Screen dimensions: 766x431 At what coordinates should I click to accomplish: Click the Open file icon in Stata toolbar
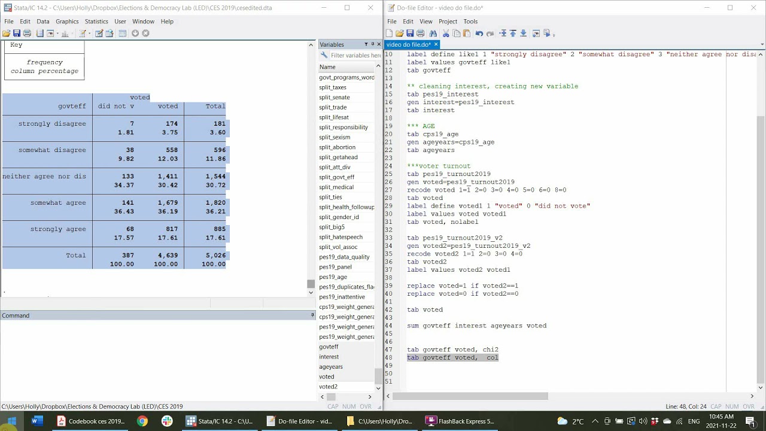point(6,34)
